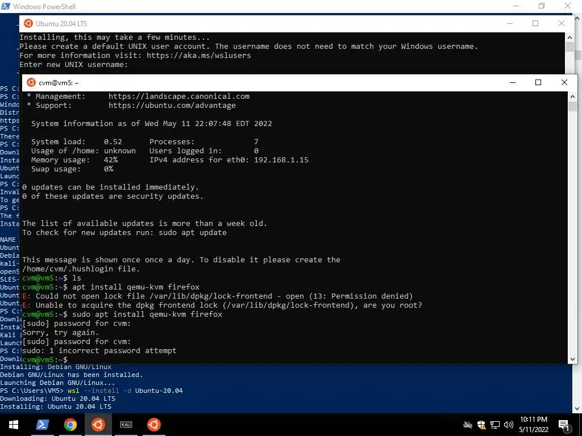Screen dimensions: 582x436
Task: Click scroll-up arrow in Ubuntu 20.04 LTS window
Action: point(569,37)
